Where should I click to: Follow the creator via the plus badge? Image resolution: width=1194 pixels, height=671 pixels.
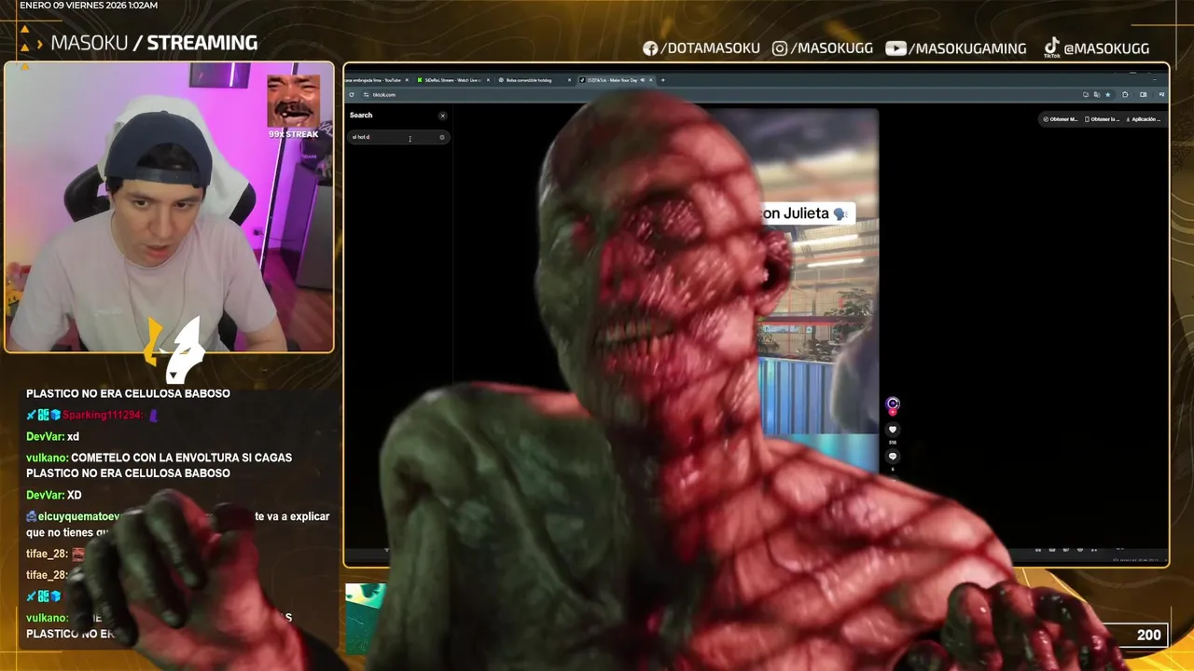tap(893, 411)
